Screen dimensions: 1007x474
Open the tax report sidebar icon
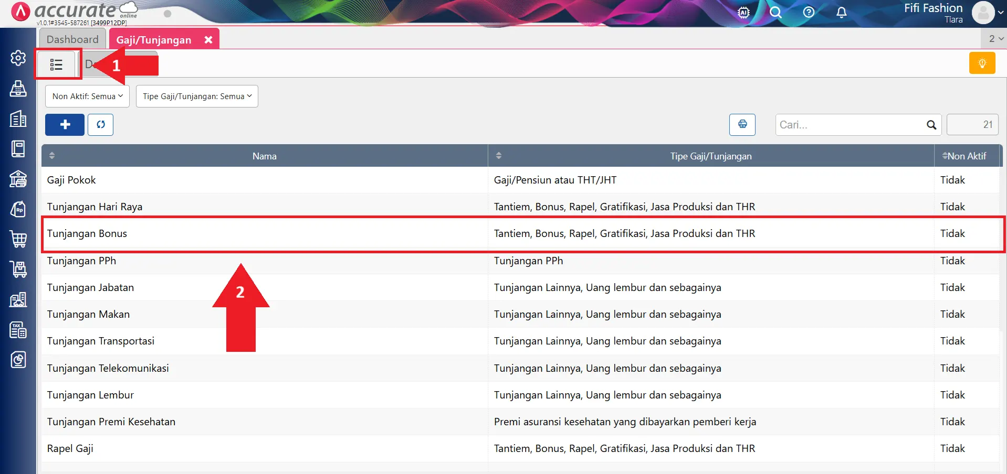[18, 330]
